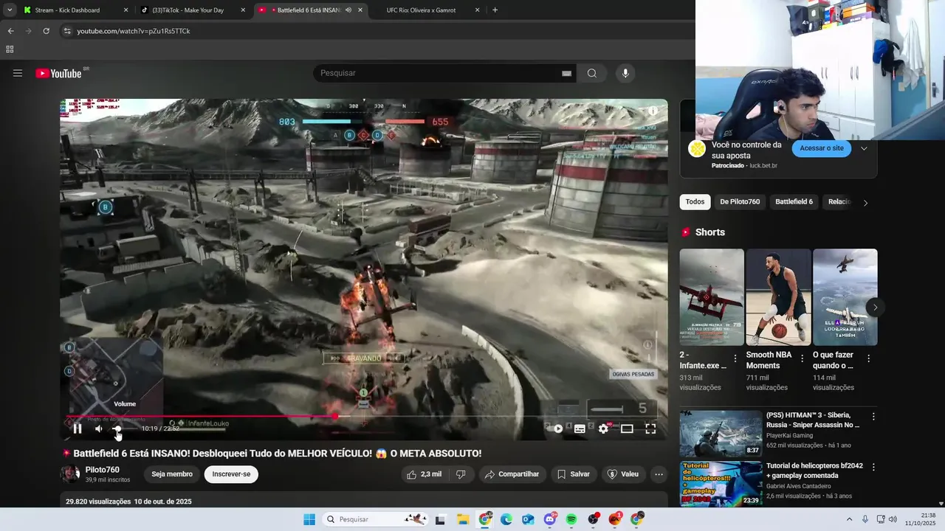Switch to TikTok - Make Your Day tab

click(x=188, y=10)
